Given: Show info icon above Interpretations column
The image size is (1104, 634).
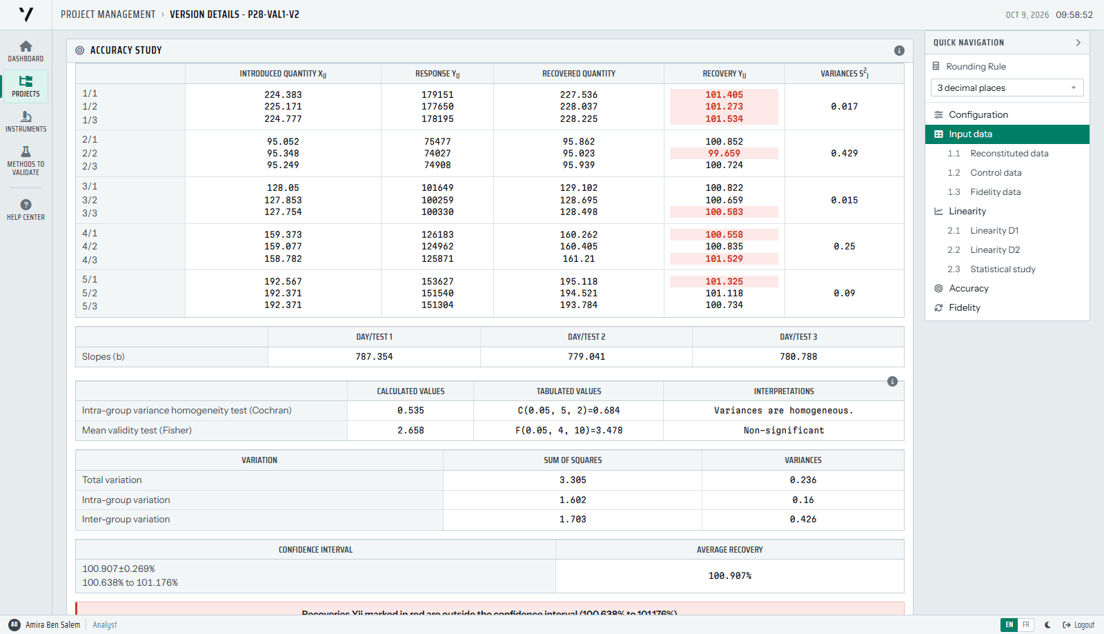Looking at the screenshot, I should 892,382.
